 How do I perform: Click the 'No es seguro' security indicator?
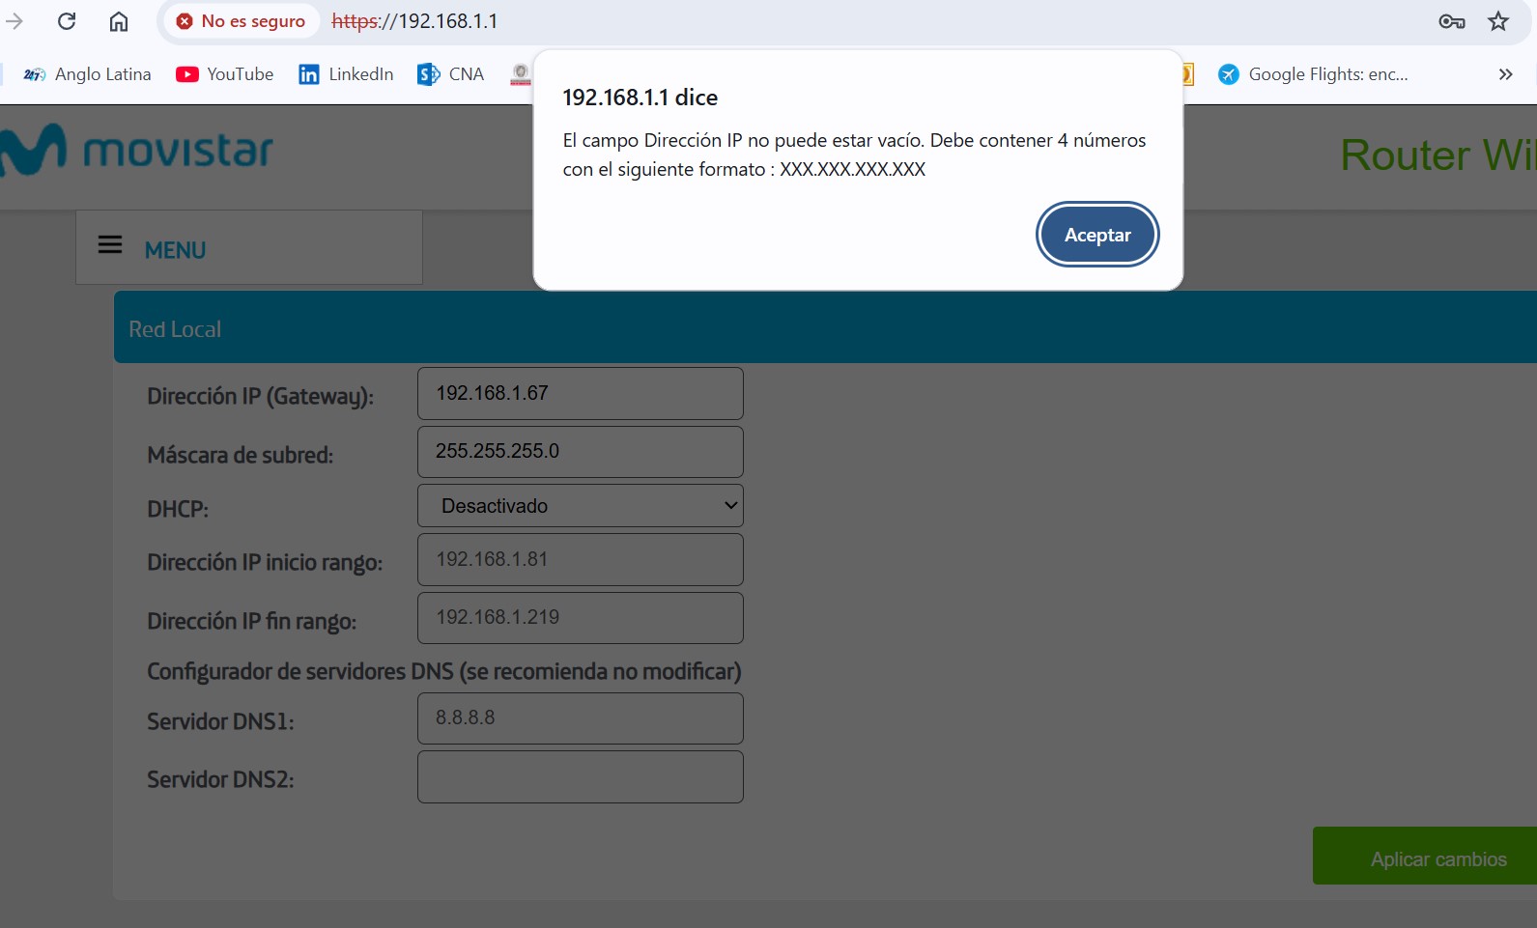point(242,21)
